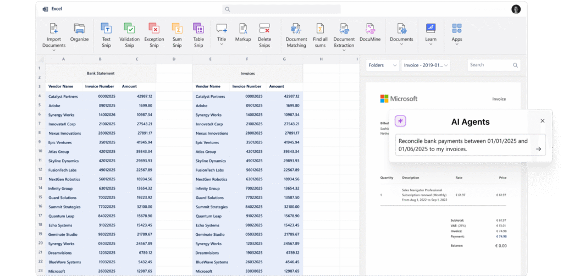Click the AI Agents prompt text box
Viewport: 563px width, 276px height.
coord(471,145)
